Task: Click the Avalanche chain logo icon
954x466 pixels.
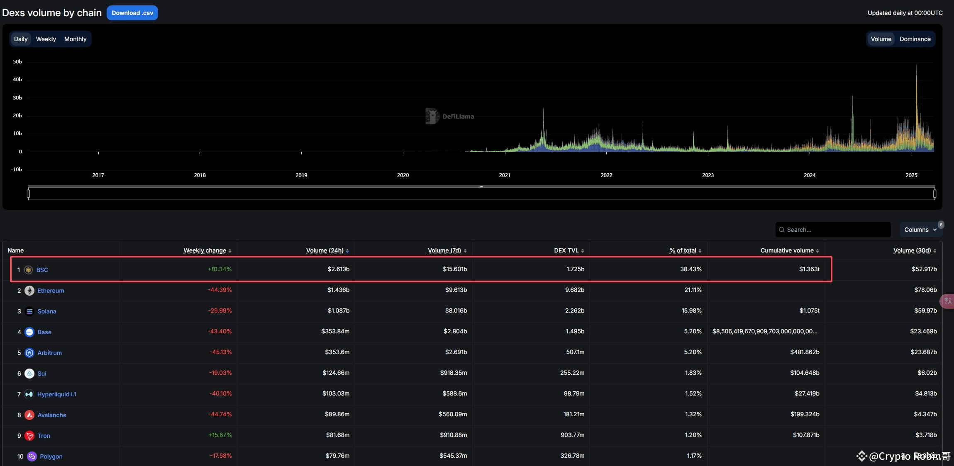Action: [29, 415]
